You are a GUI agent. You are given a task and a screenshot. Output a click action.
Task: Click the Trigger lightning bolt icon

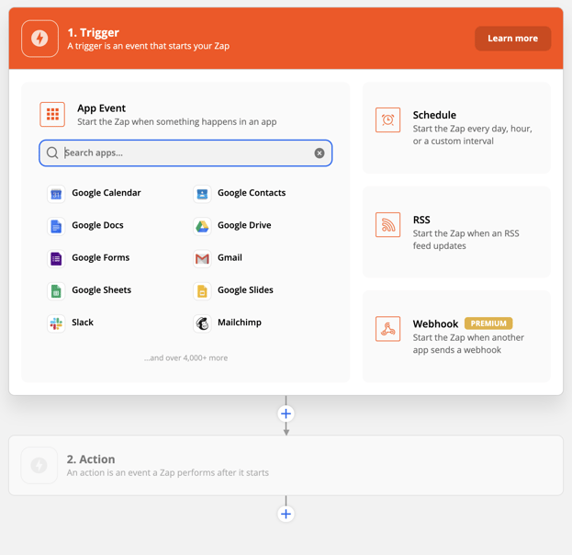click(x=39, y=39)
